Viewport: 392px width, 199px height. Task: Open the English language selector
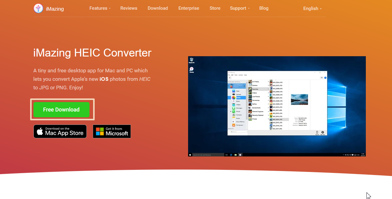click(x=313, y=9)
